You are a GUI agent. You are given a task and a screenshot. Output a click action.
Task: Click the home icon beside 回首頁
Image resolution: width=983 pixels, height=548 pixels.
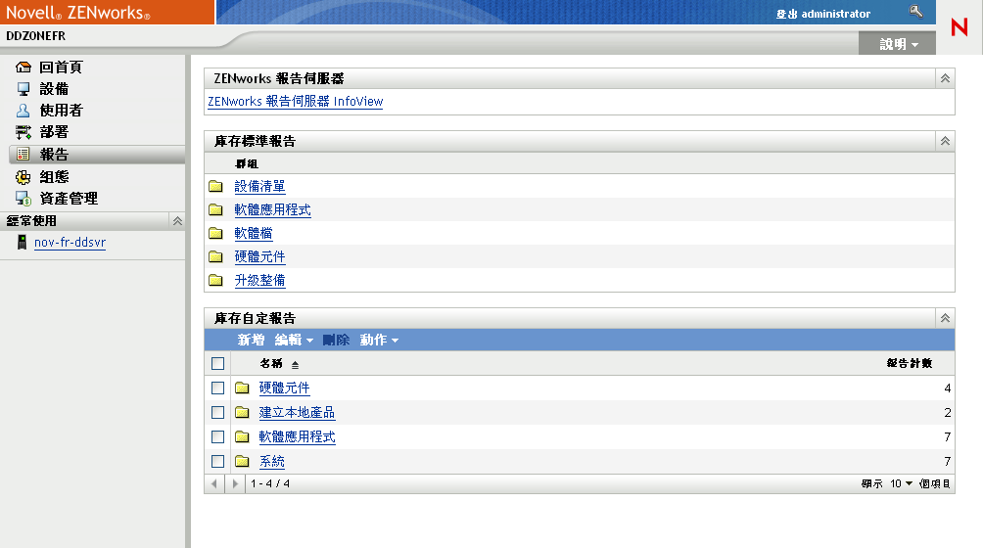click(x=23, y=67)
